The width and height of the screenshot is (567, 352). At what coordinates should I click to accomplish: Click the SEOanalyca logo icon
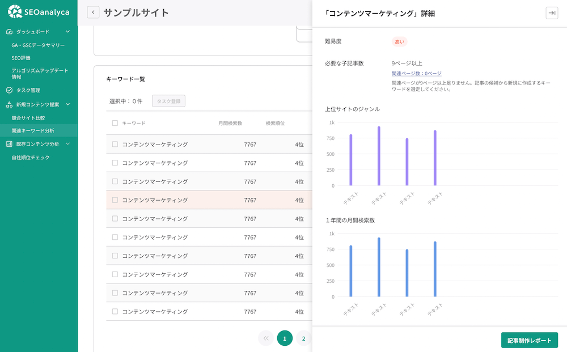coord(15,11)
